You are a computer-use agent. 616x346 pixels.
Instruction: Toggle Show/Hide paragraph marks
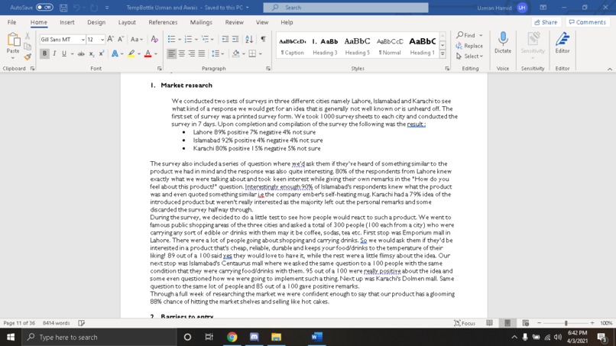click(263, 39)
